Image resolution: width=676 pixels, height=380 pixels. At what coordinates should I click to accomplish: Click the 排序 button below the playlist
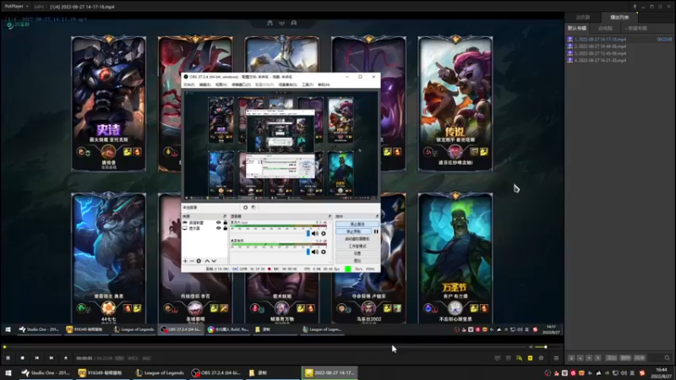(x=640, y=358)
